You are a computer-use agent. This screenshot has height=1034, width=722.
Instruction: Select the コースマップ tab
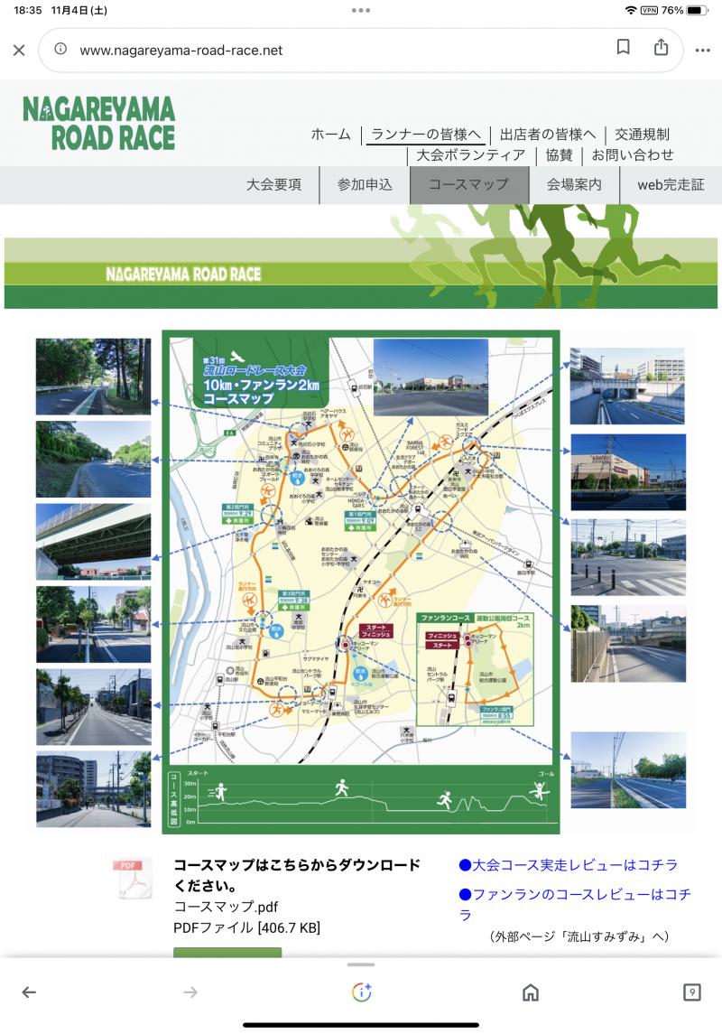(469, 184)
